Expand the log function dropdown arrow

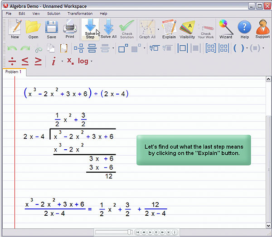point(92,62)
